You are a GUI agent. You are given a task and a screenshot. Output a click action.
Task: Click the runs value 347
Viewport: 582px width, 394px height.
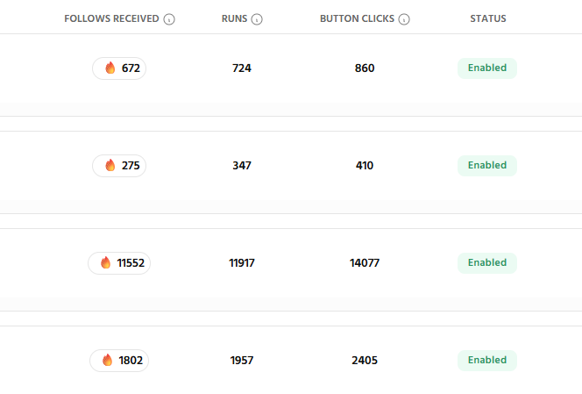tap(242, 166)
